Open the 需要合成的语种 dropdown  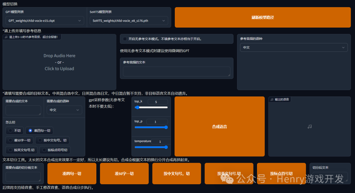(64, 110)
